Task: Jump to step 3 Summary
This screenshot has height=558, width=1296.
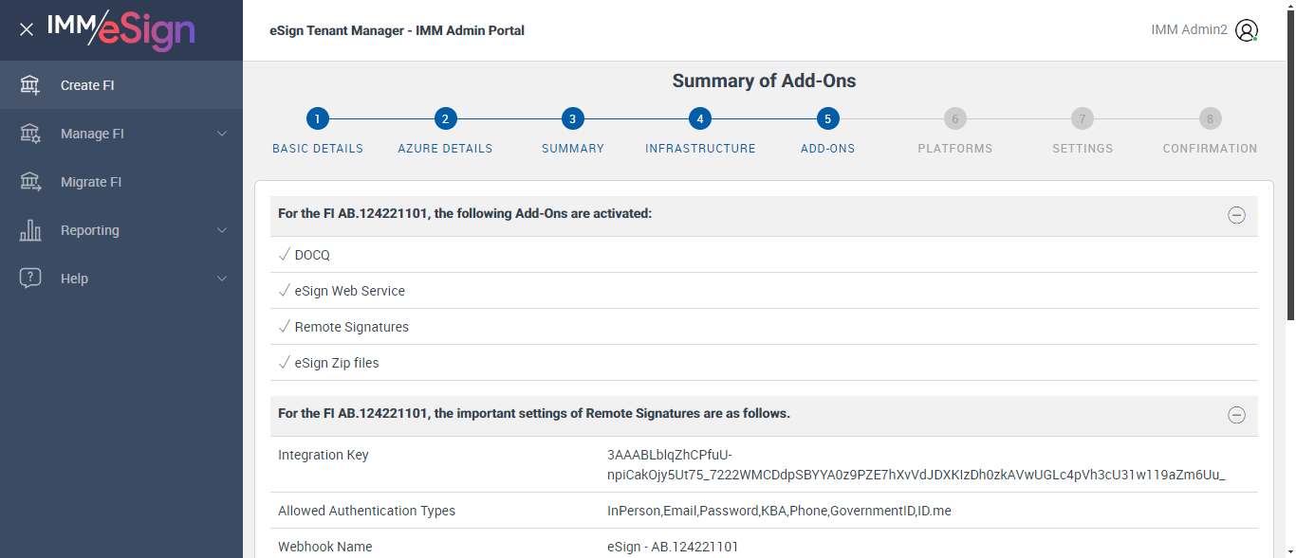Action: point(572,119)
